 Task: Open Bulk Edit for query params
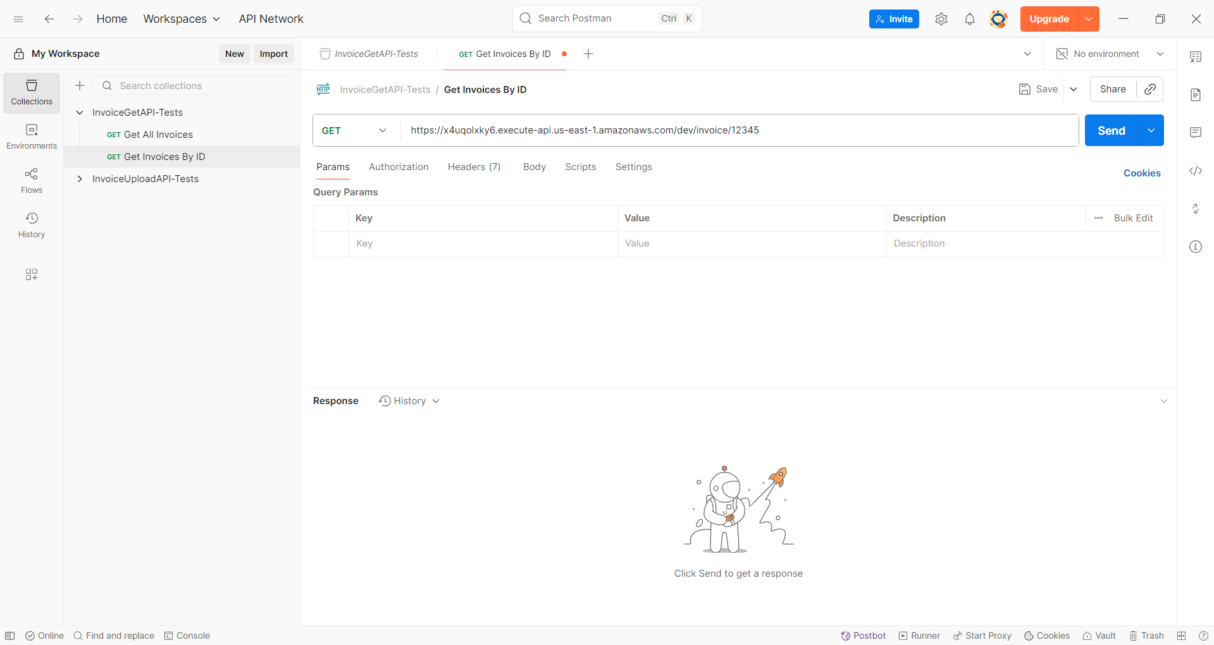pos(1133,218)
